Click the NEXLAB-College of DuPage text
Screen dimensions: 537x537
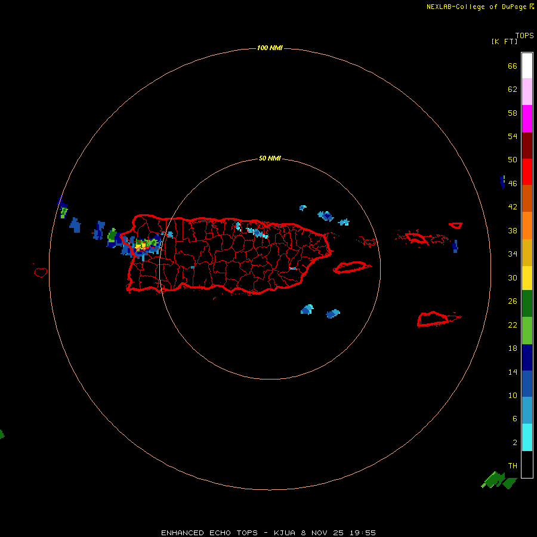pyautogui.click(x=476, y=7)
